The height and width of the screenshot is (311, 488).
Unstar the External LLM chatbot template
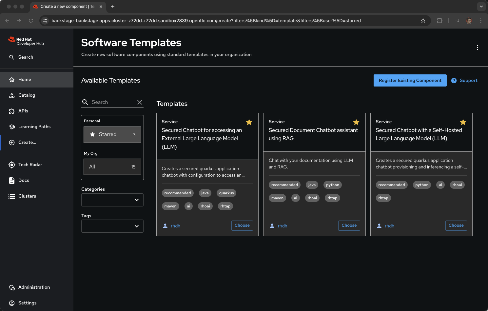pyautogui.click(x=249, y=122)
